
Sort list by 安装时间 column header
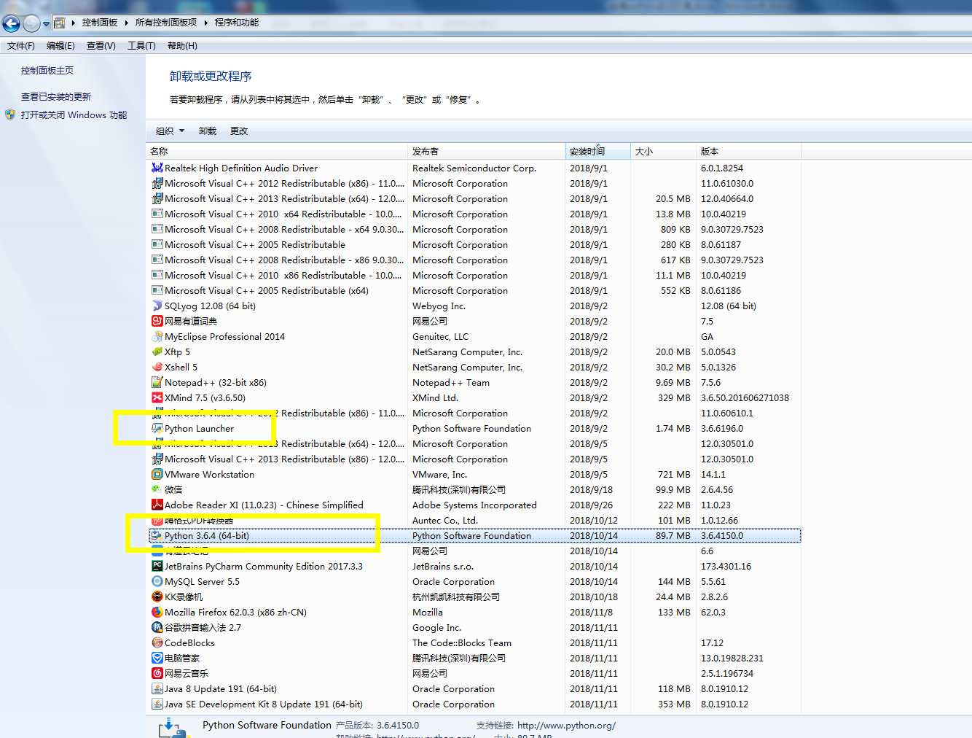point(597,152)
